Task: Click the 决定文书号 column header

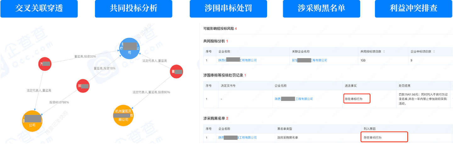Action: click(x=228, y=86)
